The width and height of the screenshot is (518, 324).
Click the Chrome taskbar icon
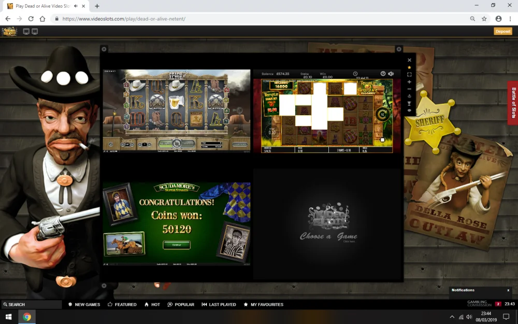(x=27, y=317)
